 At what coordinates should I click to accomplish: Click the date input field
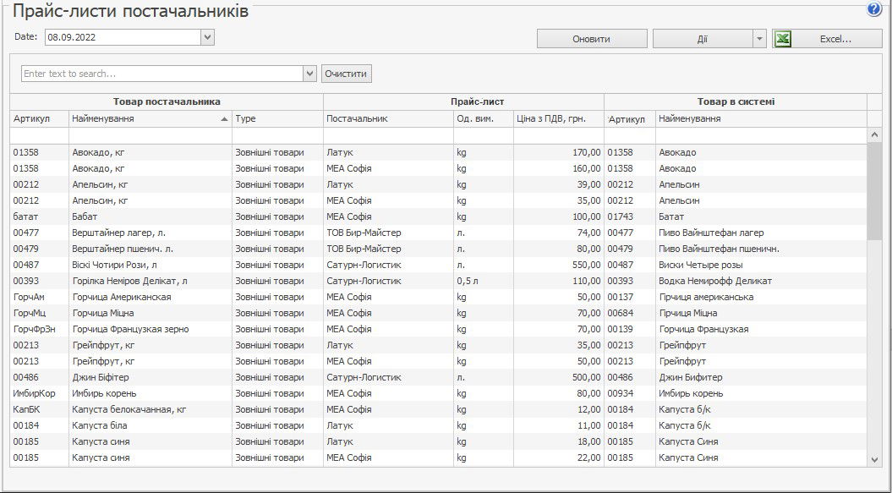click(x=123, y=37)
